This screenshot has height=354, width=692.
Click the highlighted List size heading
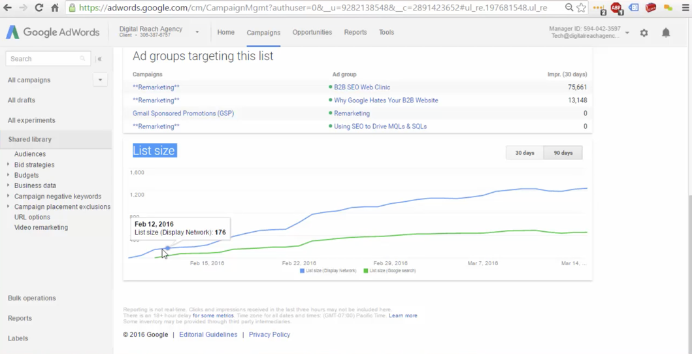[154, 150]
